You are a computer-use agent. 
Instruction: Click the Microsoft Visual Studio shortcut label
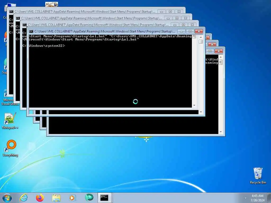click(10, 102)
